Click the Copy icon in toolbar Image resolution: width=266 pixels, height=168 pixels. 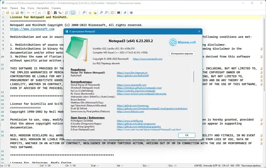(x=44, y=13)
